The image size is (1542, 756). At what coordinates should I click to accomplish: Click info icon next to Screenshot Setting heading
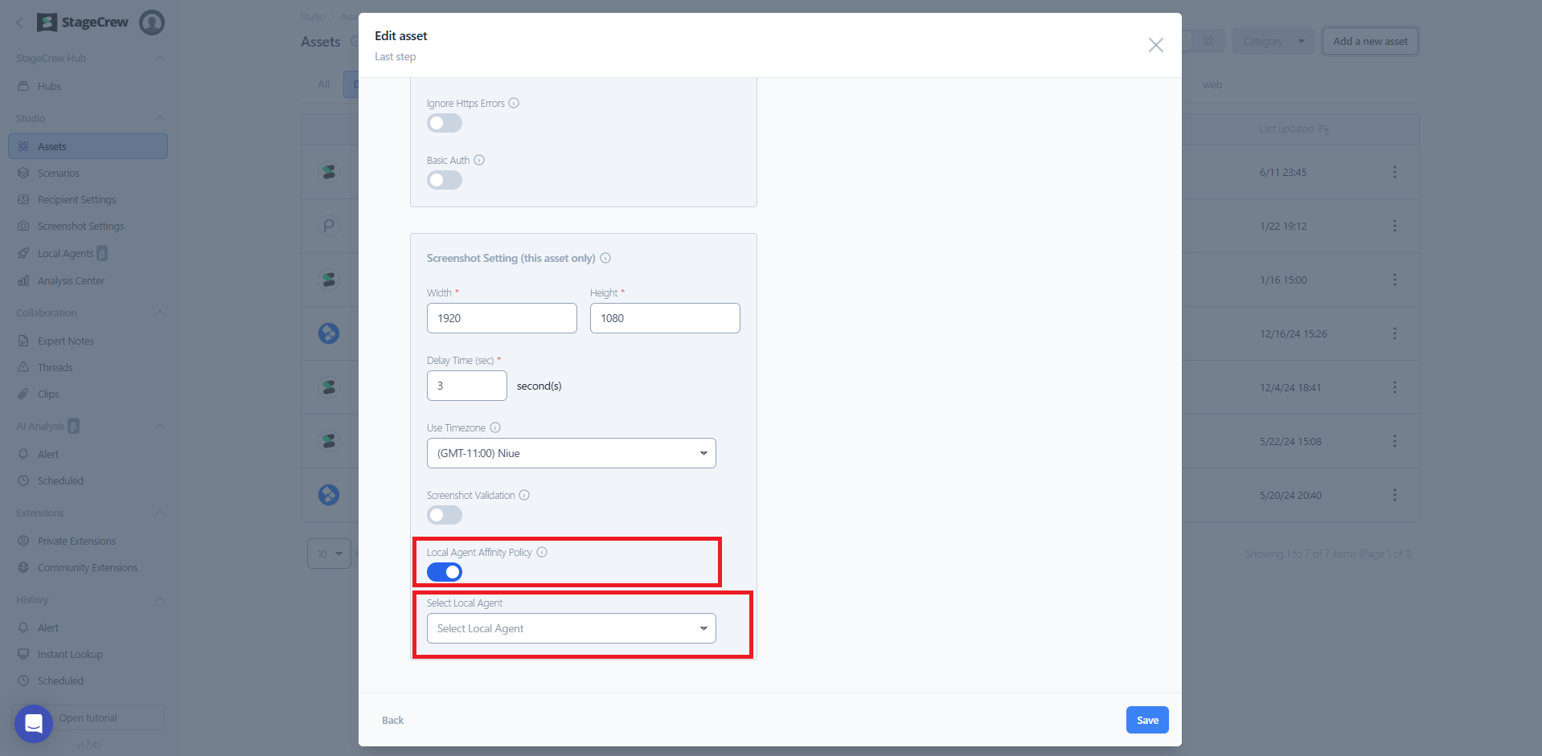pos(605,258)
